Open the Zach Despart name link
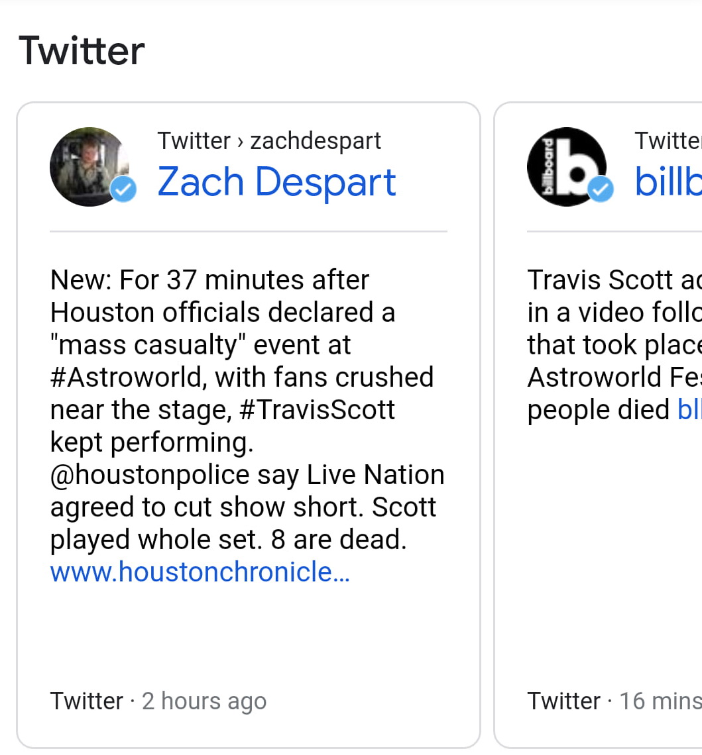The image size is (702, 755). click(276, 182)
